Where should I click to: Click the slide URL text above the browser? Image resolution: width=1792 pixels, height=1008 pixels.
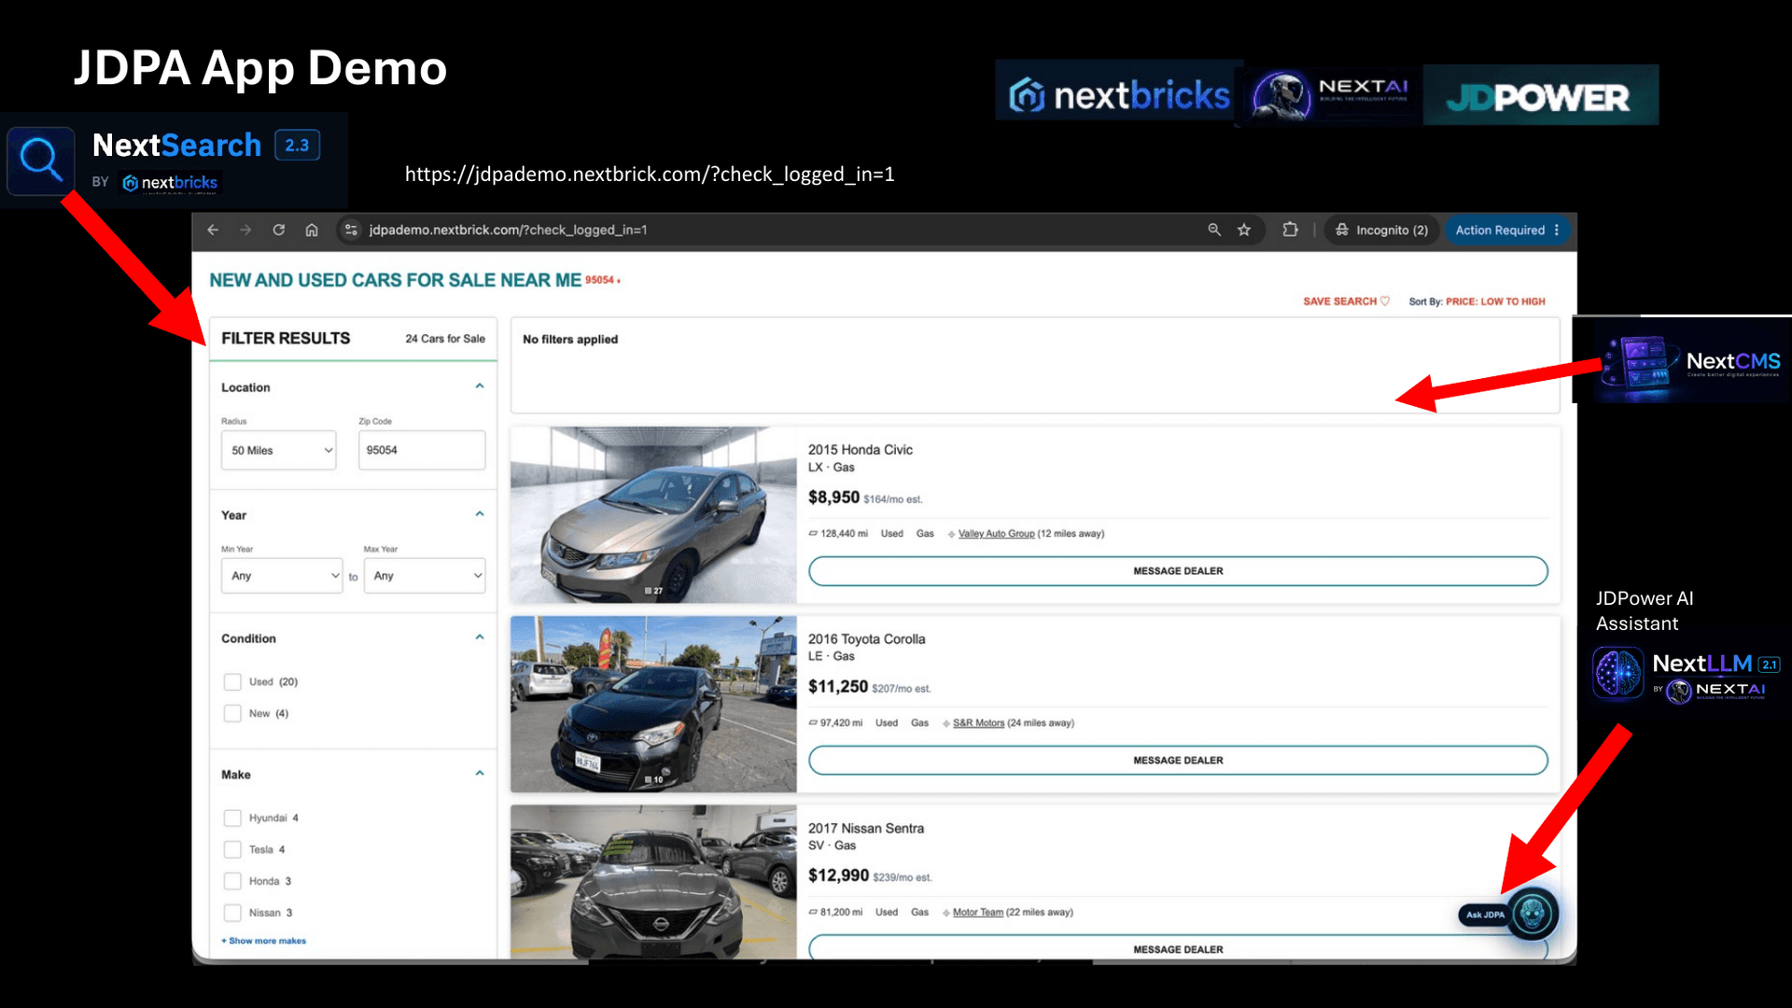[x=650, y=175]
